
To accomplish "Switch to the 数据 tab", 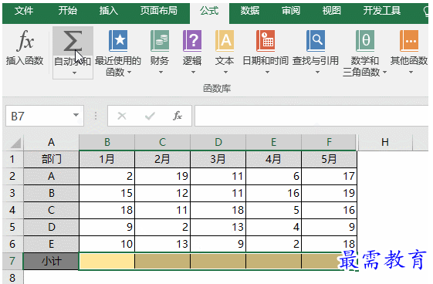I will coord(249,11).
